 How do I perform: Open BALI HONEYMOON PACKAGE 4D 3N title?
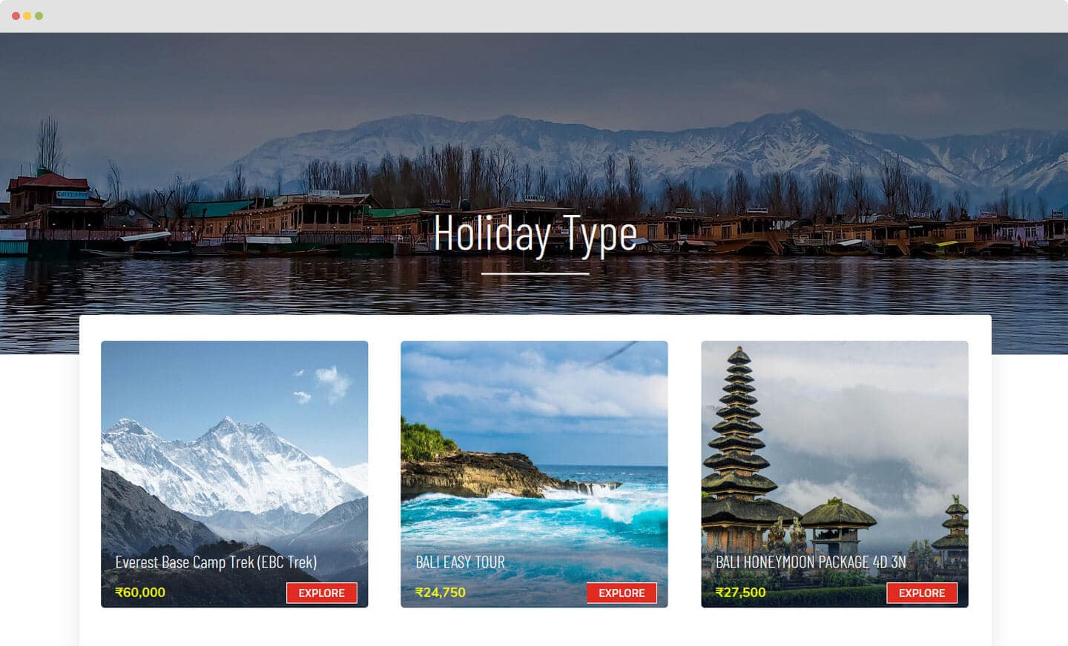811,562
